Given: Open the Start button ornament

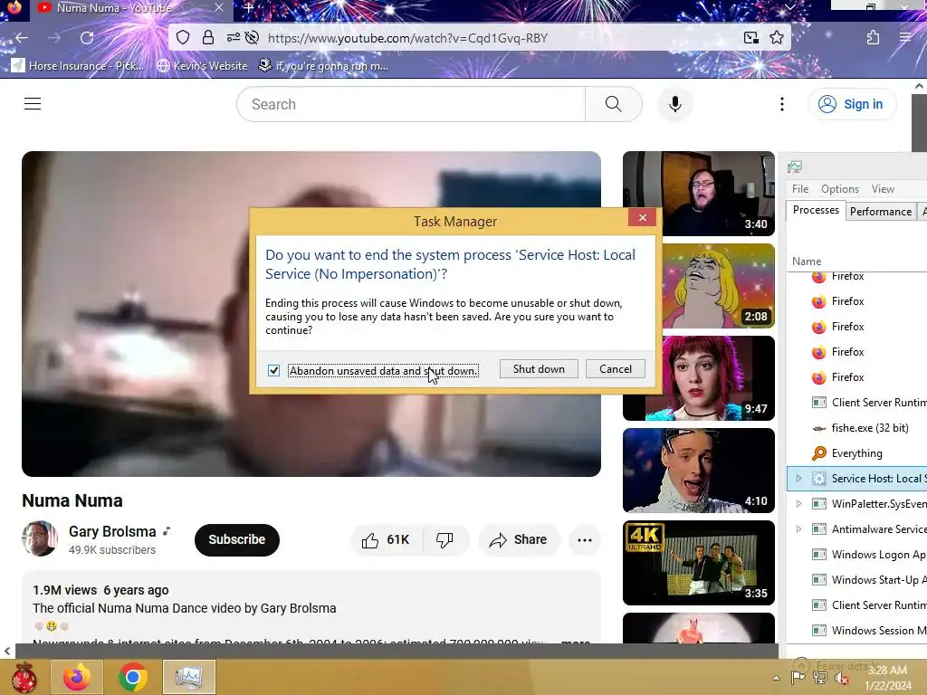Looking at the screenshot, I should [x=24, y=677].
